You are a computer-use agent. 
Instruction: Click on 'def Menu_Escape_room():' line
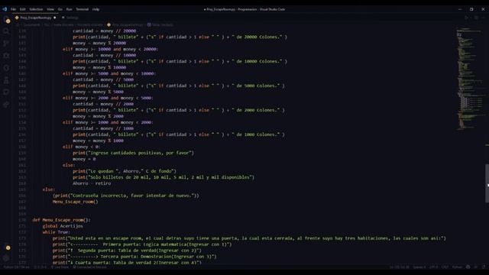61,220
